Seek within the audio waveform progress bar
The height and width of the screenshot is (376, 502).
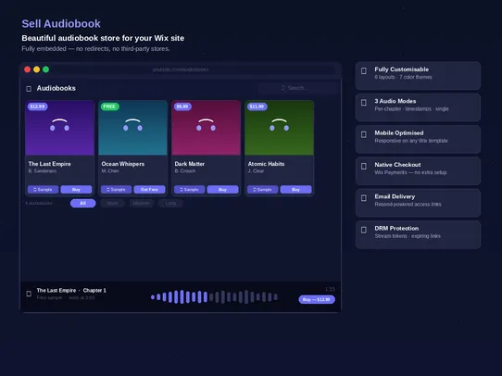pos(214,297)
